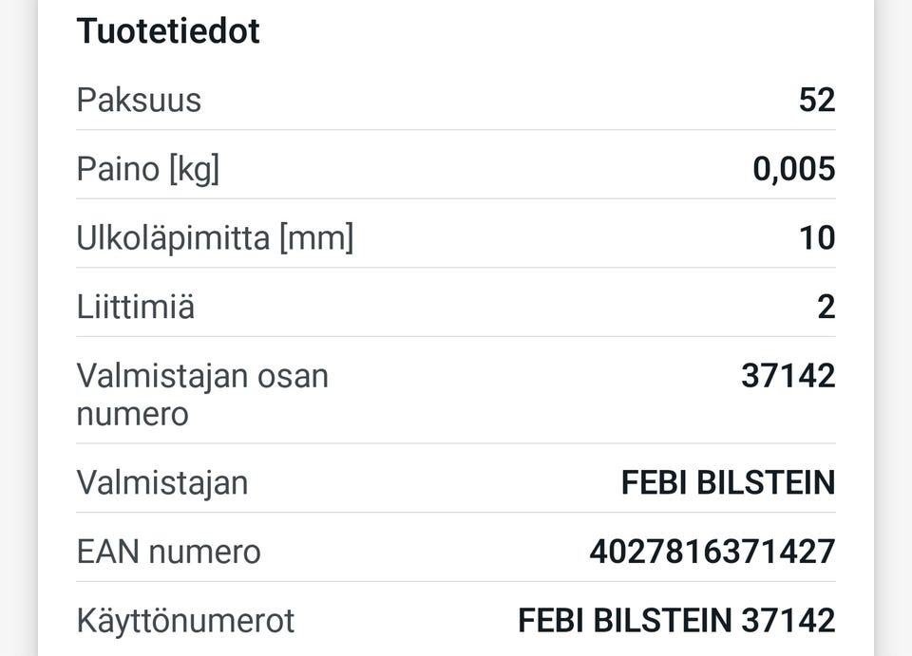Click the FEBI BILSTEIN 37142 reference
The image size is (912, 656).
click(677, 621)
